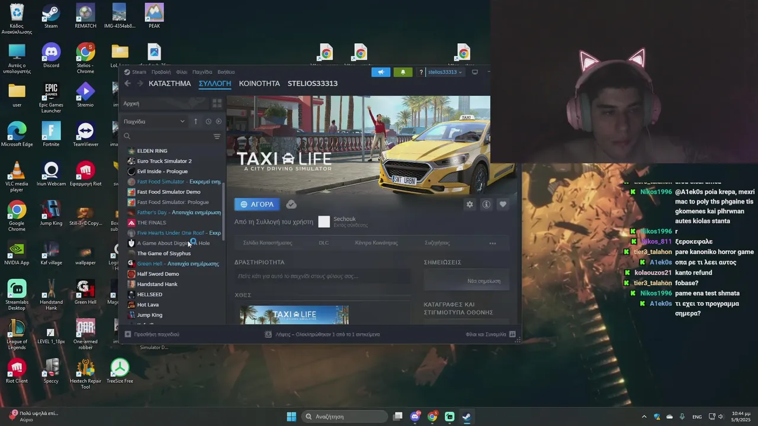Open the DLC link
Image resolution: width=758 pixels, height=426 pixels.
point(324,243)
